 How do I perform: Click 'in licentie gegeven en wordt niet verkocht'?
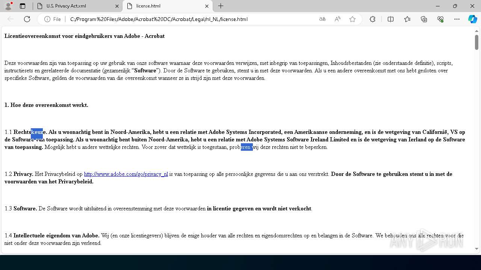point(259,208)
